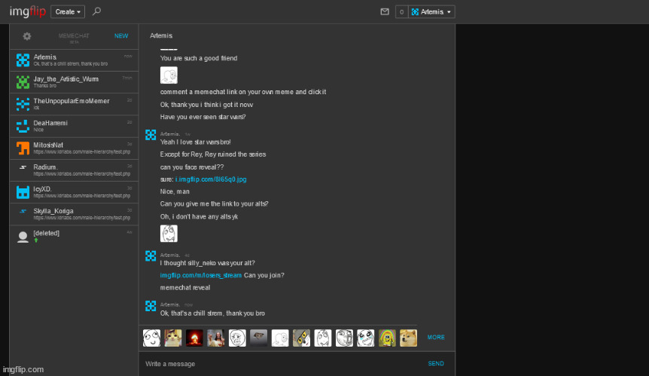
Task: Open the i.imgflip.com/8l65q0.jpg link
Action: (x=210, y=179)
